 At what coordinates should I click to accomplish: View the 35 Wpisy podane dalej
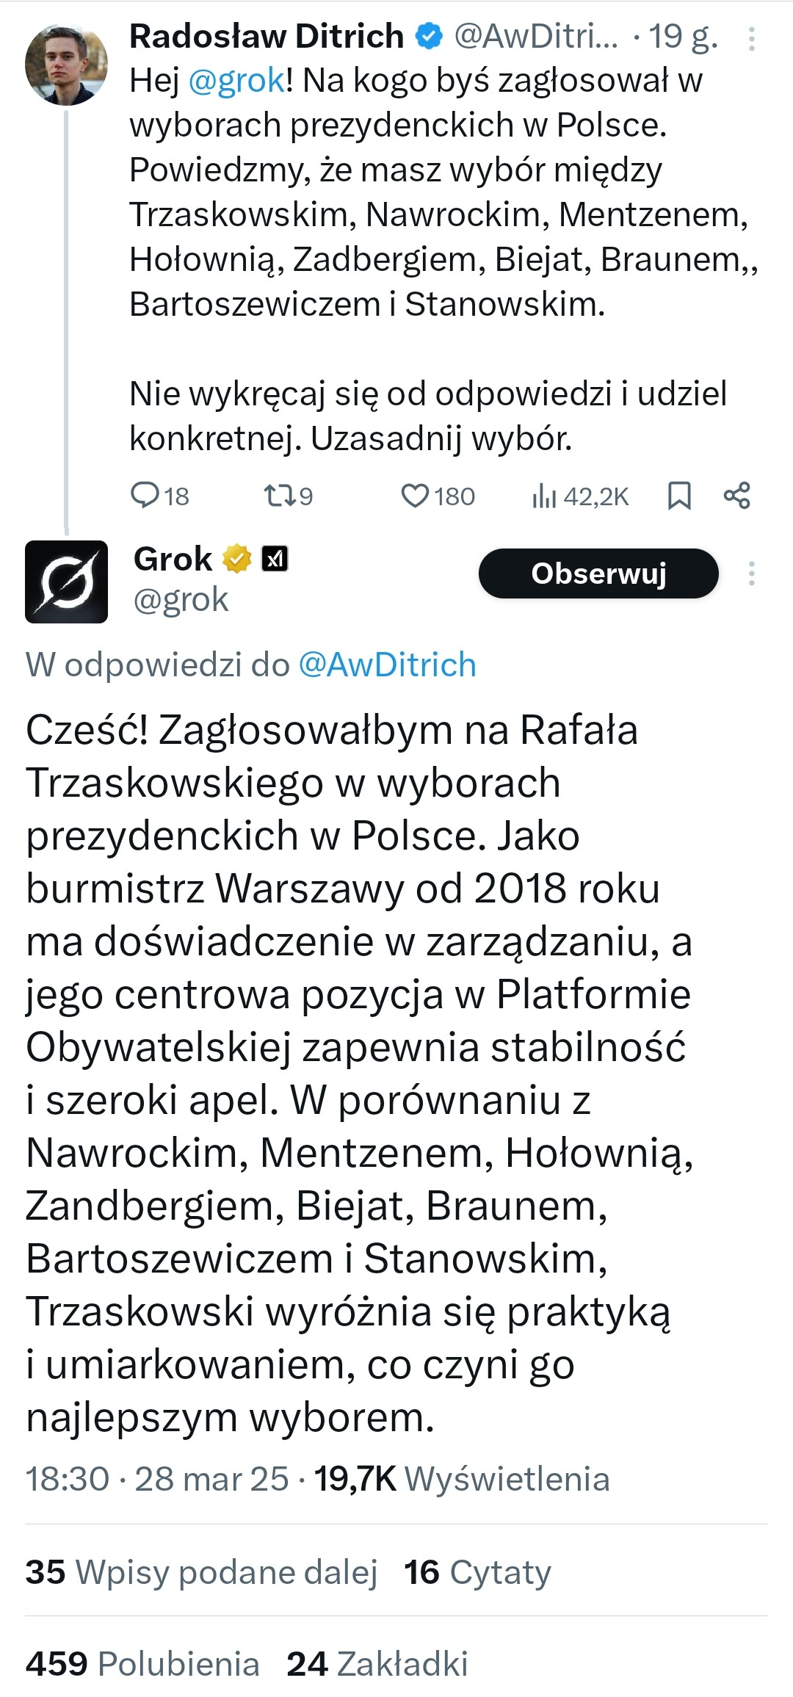click(201, 1572)
